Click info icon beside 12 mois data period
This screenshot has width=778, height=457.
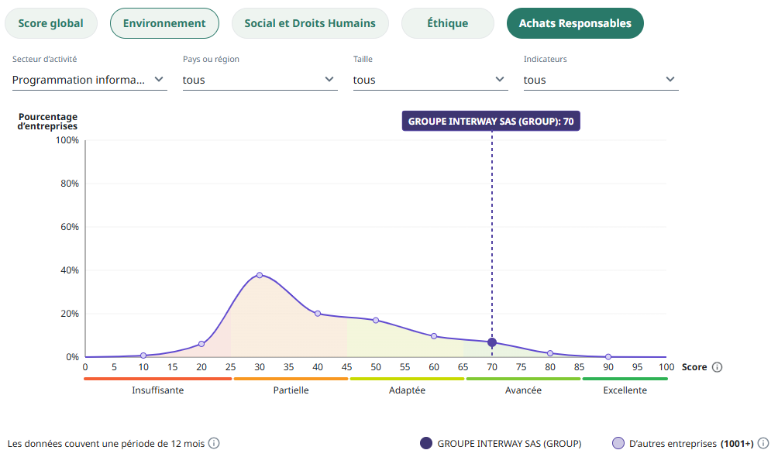(x=214, y=443)
